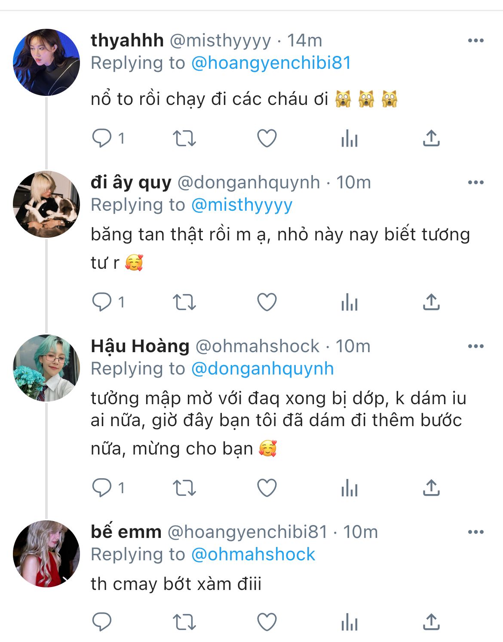Retweet bế emm's tweet
This screenshot has width=503, height=642.
tap(184, 622)
